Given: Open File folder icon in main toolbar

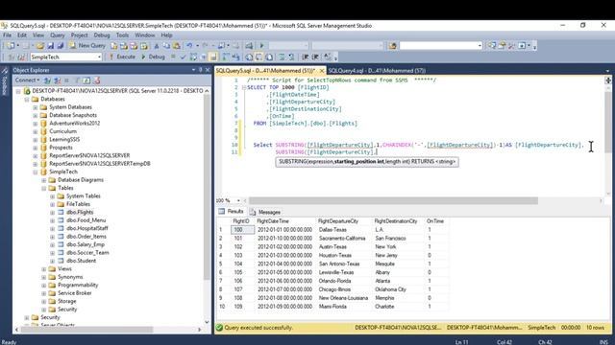Looking at the screenshot, I should click(x=39, y=46).
